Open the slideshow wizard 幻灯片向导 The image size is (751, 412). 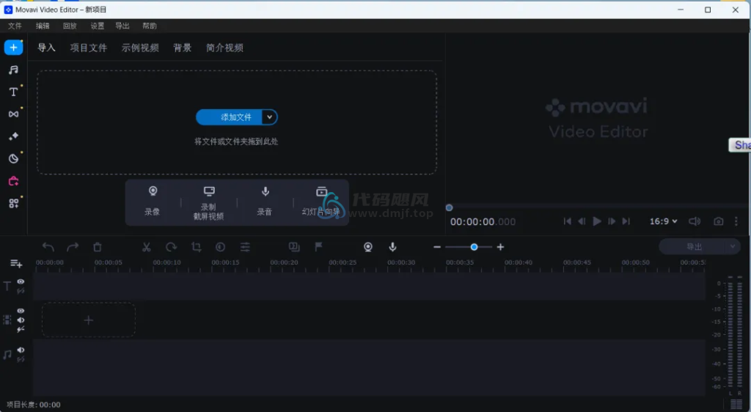tap(321, 201)
